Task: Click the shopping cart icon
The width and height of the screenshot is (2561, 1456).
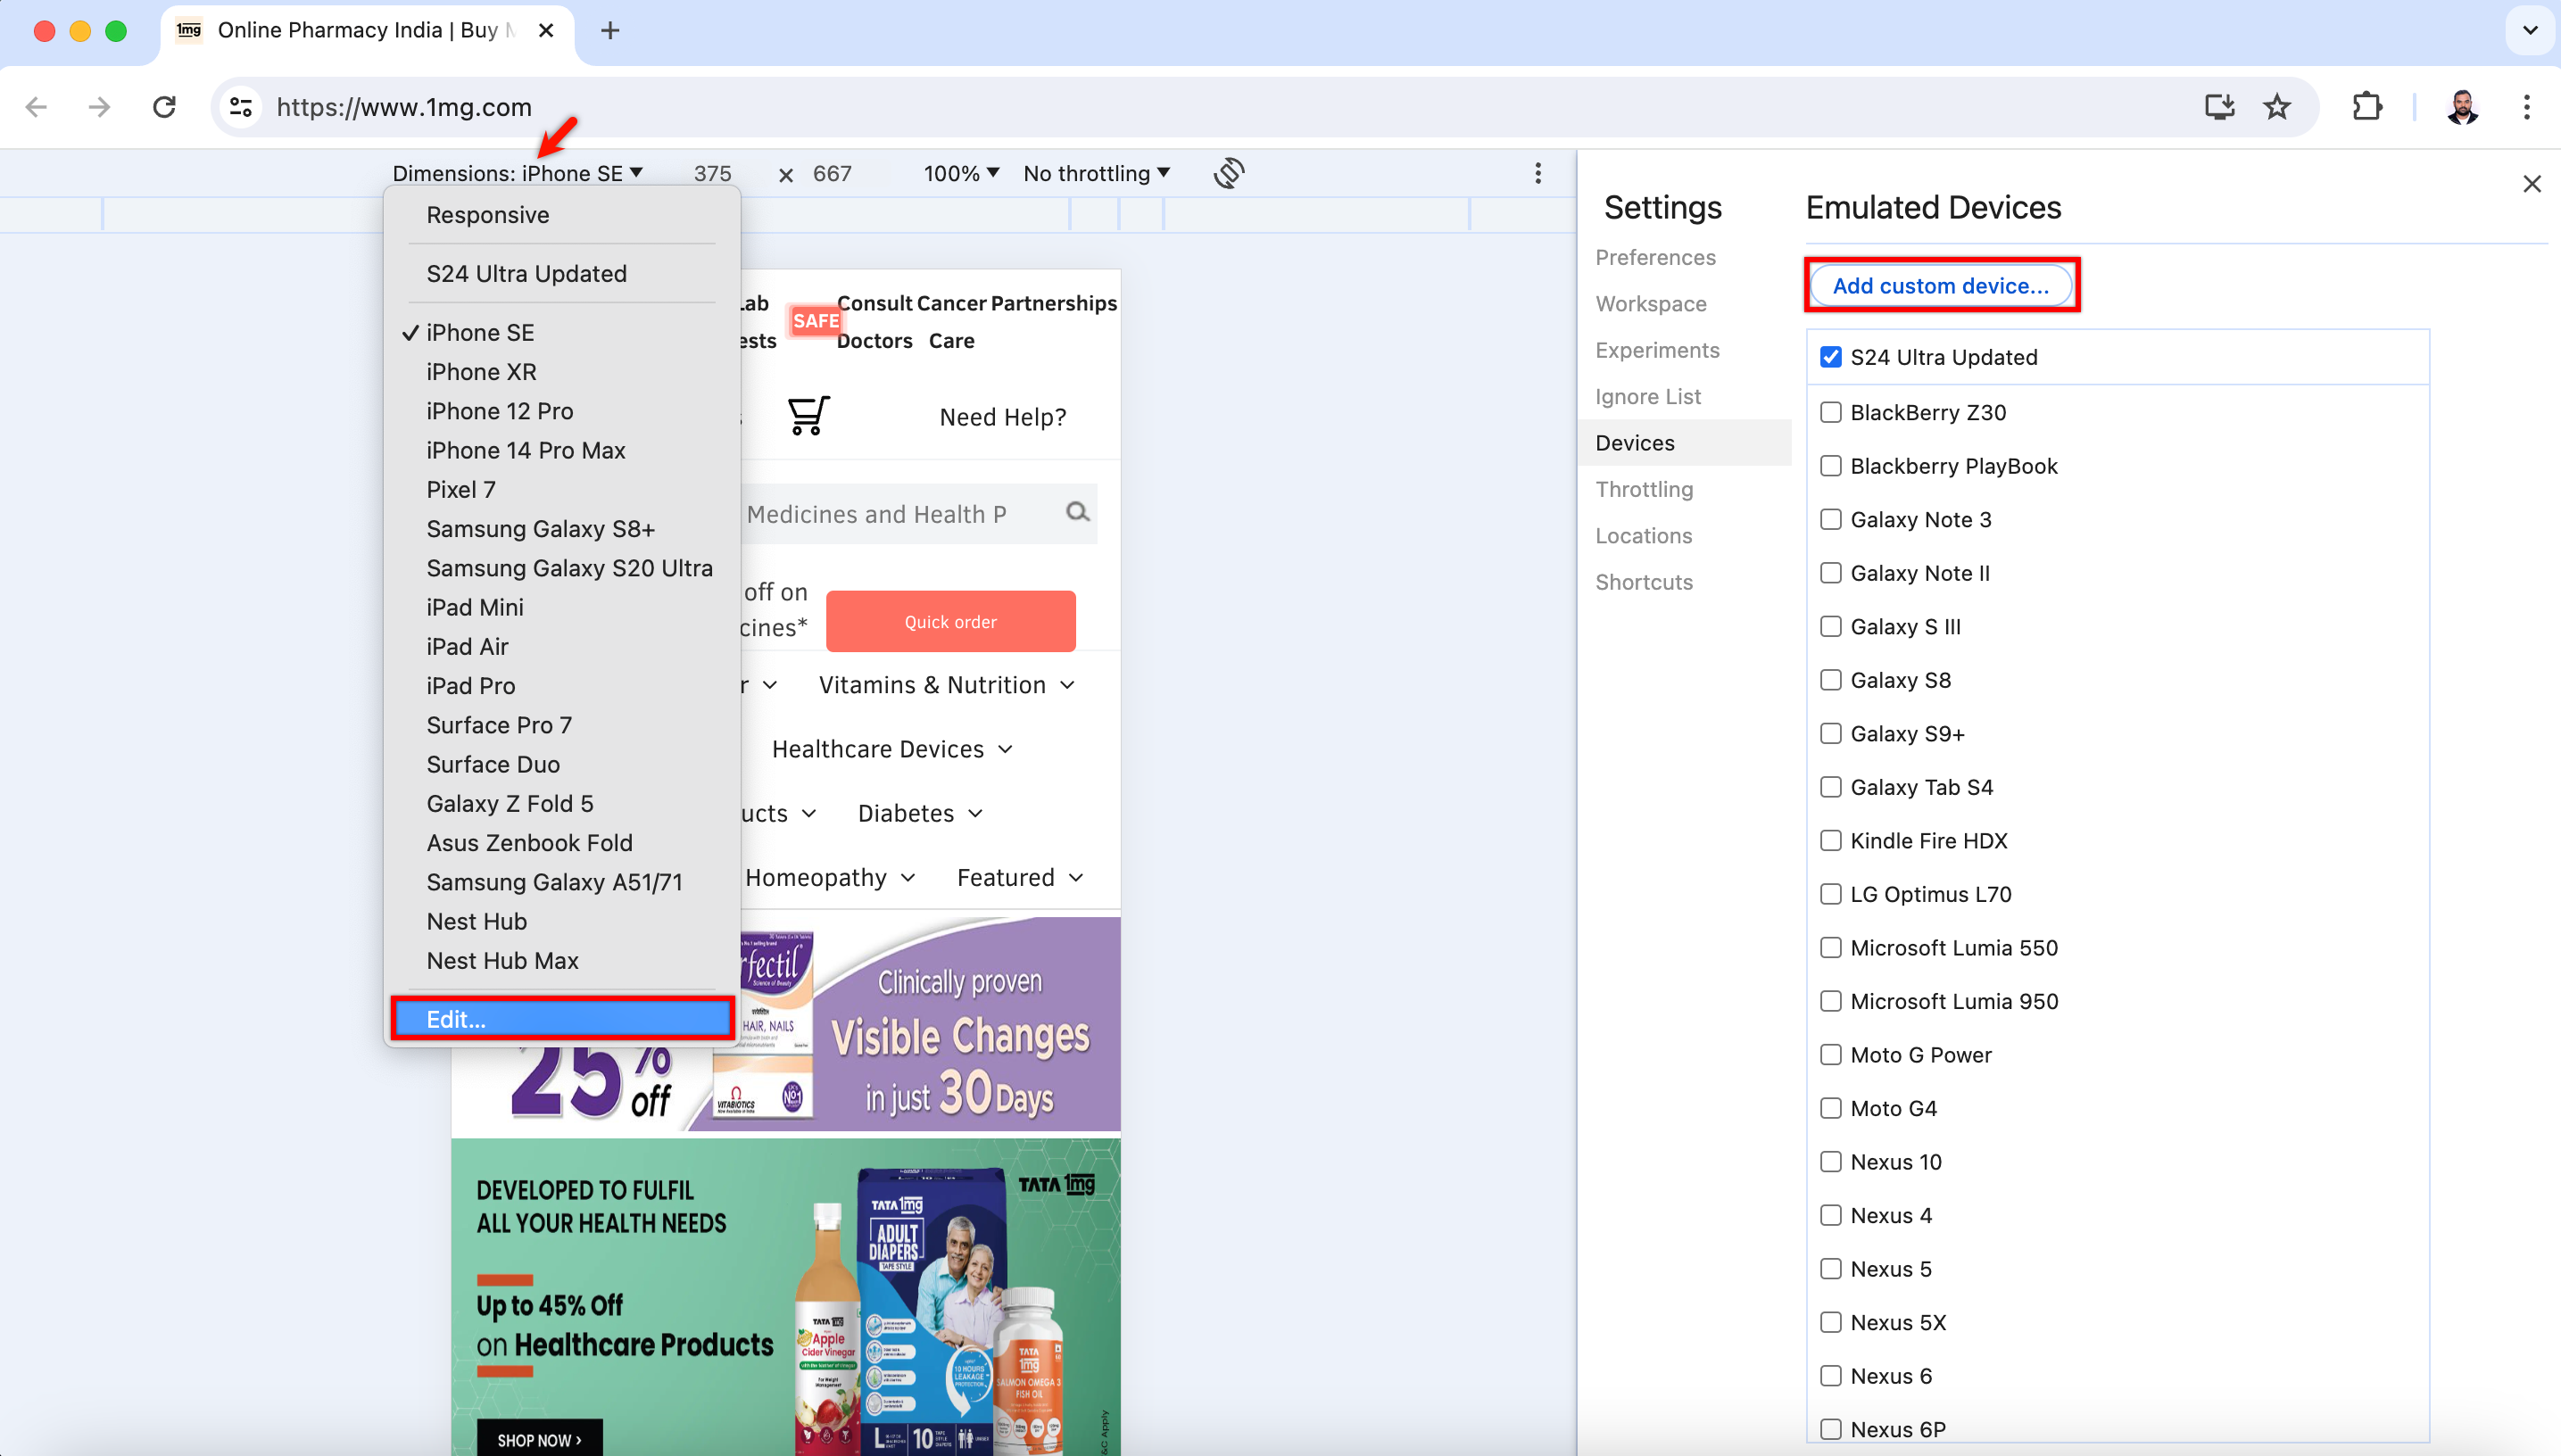Action: [x=808, y=415]
